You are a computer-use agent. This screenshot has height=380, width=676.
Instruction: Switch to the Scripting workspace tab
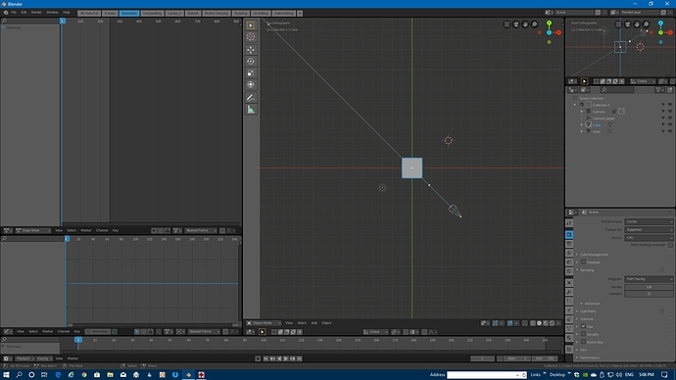(x=241, y=14)
